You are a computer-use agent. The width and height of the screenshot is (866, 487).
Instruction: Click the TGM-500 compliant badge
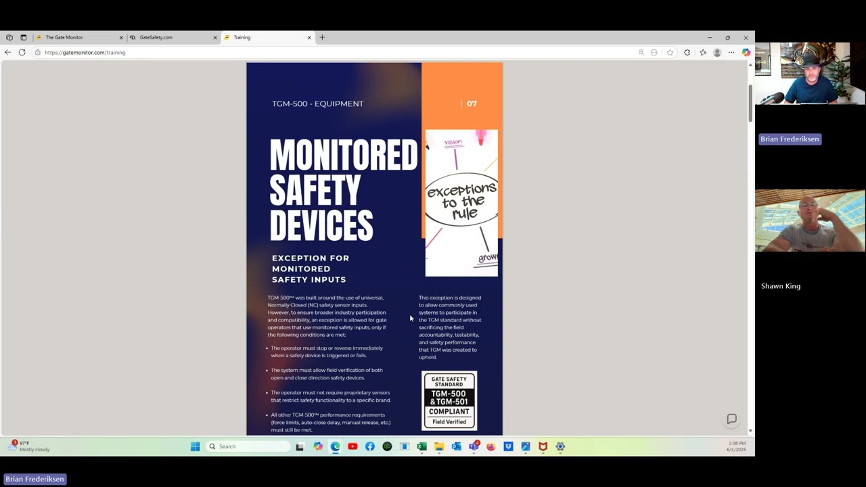pyautogui.click(x=449, y=400)
